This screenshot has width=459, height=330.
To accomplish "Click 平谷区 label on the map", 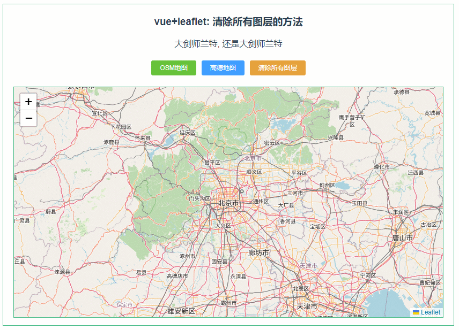I will pos(299,173).
